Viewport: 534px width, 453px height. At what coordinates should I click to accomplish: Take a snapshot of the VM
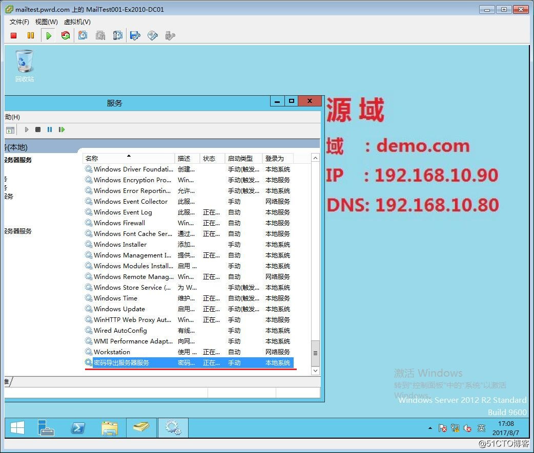coord(83,35)
